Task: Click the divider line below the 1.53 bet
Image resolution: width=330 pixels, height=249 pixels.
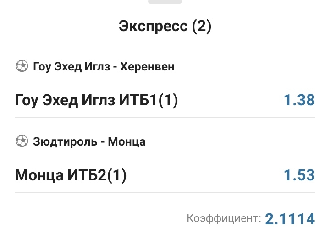Action: (x=165, y=192)
